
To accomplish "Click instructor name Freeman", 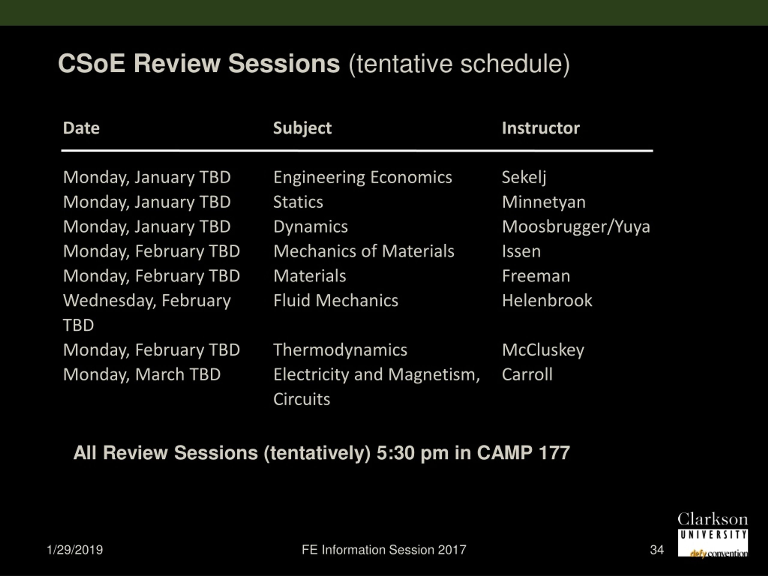I will coord(536,276).
